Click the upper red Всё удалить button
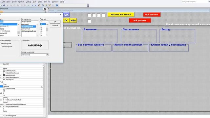Viewport: 210px width, 118px height. (152, 14)
